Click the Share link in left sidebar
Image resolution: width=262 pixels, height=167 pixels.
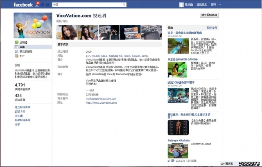coord(17,125)
